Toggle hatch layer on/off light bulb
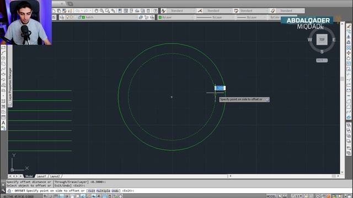This screenshot has height=198, width=353. coord(67,17)
